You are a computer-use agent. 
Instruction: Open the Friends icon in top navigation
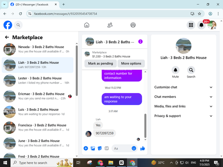pyautogui.click(x=110, y=25)
